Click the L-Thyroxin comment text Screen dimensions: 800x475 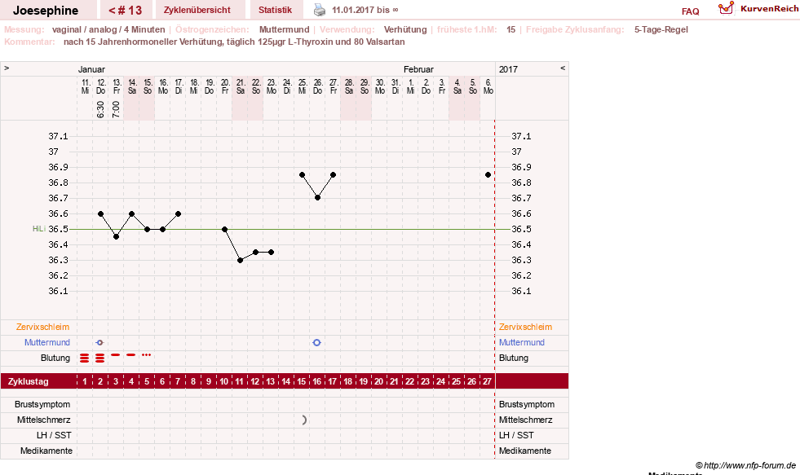(234, 42)
